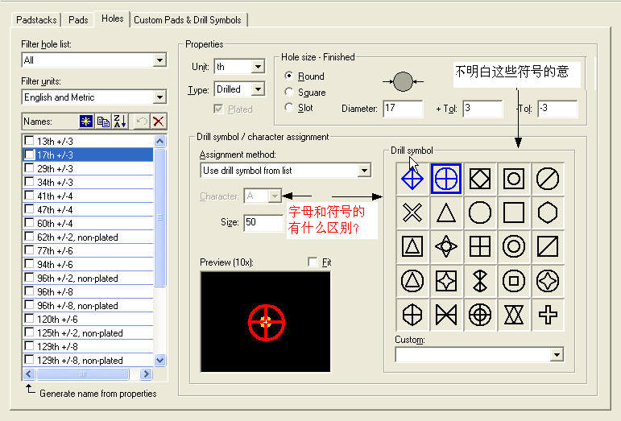621x421 pixels.
Task: Click the hole list scroll down arrow
Action: pyautogui.click(x=160, y=360)
